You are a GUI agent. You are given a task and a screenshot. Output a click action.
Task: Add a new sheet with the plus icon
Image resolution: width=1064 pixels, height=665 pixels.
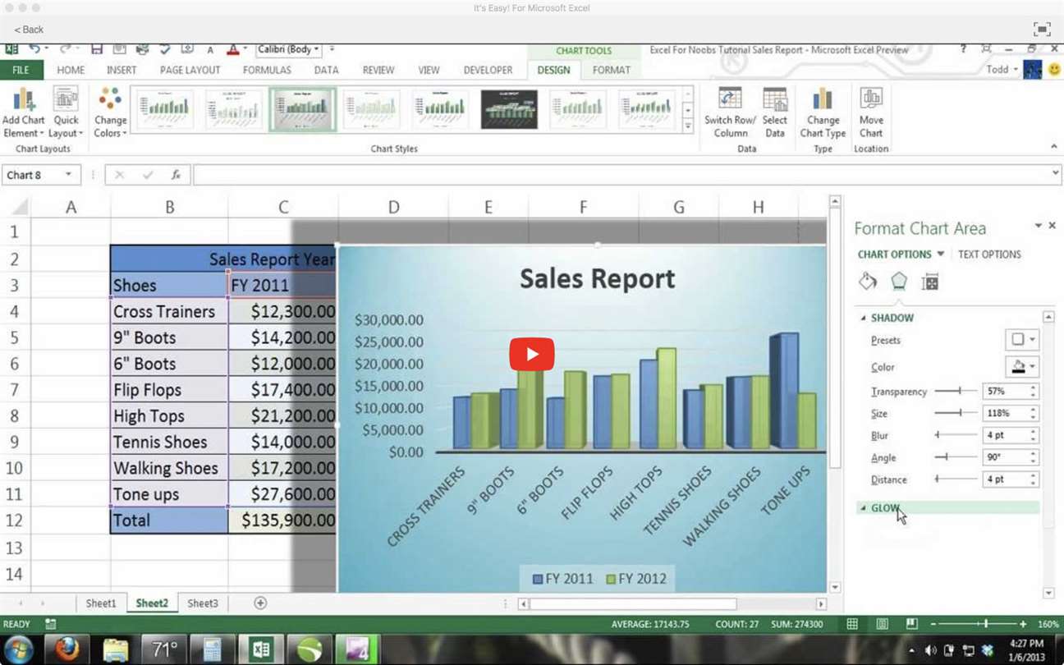coord(260,603)
